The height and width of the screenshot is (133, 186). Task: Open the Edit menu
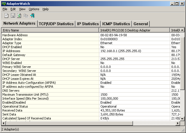(13, 9)
